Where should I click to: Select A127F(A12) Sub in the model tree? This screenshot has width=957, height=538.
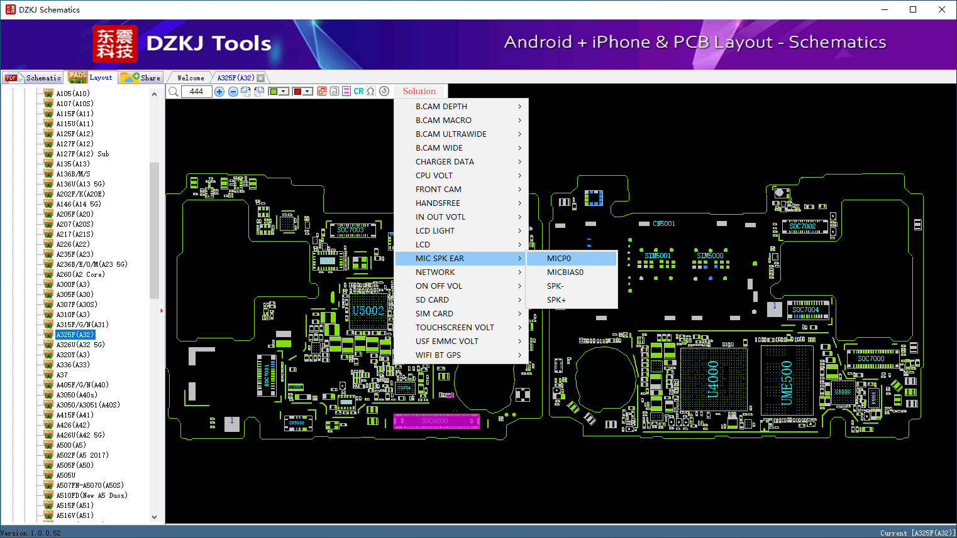point(82,154)
